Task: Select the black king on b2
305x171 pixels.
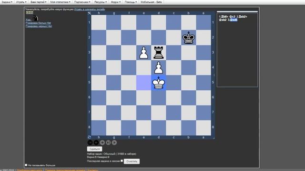Action: point(189,38)
